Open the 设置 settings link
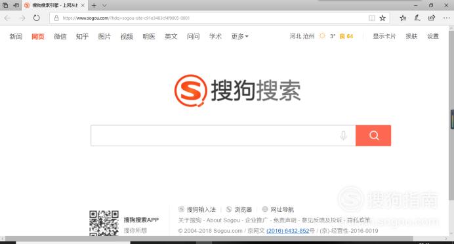The height and width of the screenshot is (244, 454). (x=433, y=36)
